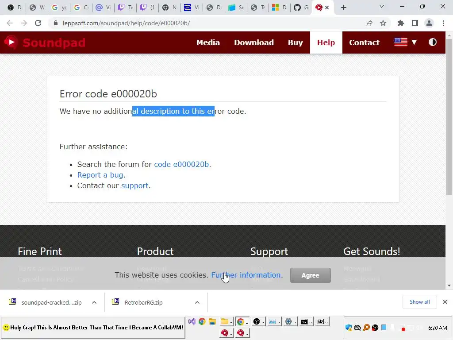Expand RetrobarRG.zip download options
This screenshot has height=340, width=453.
coord(197,302)
